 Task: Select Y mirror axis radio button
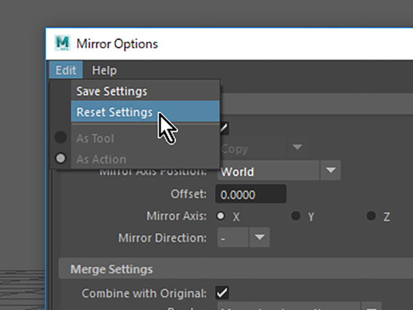[296, 216]
